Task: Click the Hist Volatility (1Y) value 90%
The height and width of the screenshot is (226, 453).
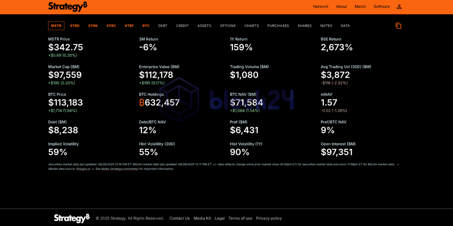Action: click(240, 152)
